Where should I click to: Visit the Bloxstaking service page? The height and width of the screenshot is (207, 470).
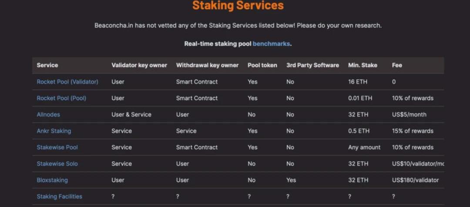click(x=52, y=180)
